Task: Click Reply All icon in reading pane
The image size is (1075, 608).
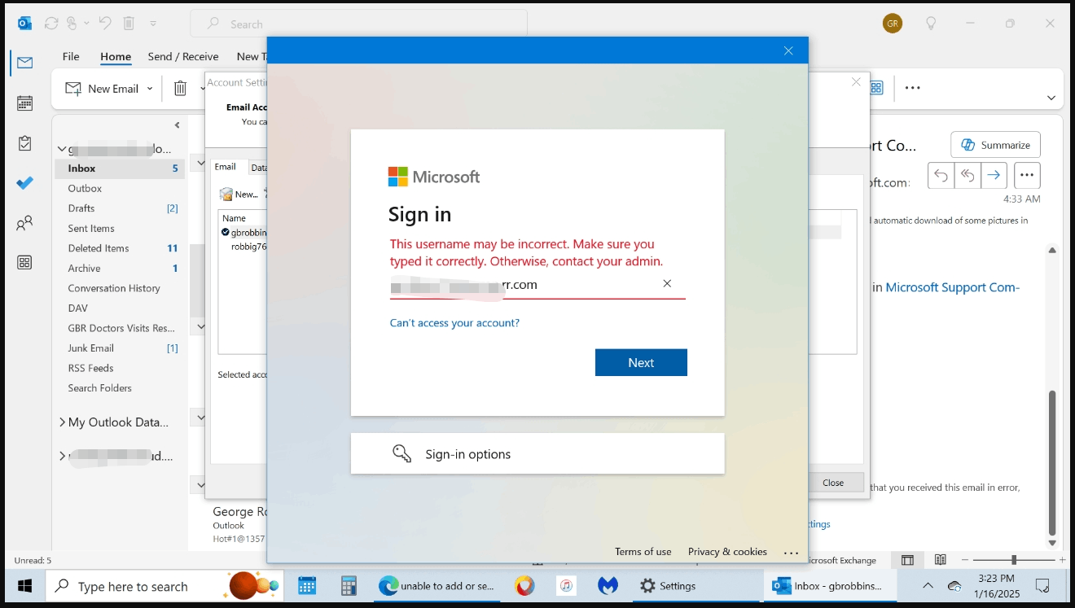Action: 968,175
